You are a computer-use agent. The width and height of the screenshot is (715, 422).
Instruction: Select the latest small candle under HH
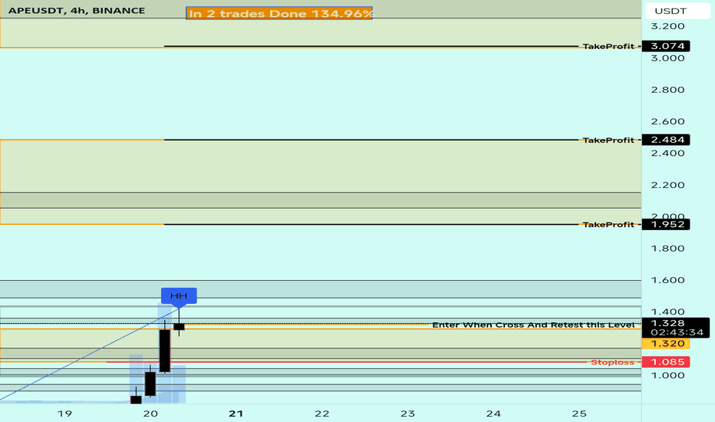point(179,327)
